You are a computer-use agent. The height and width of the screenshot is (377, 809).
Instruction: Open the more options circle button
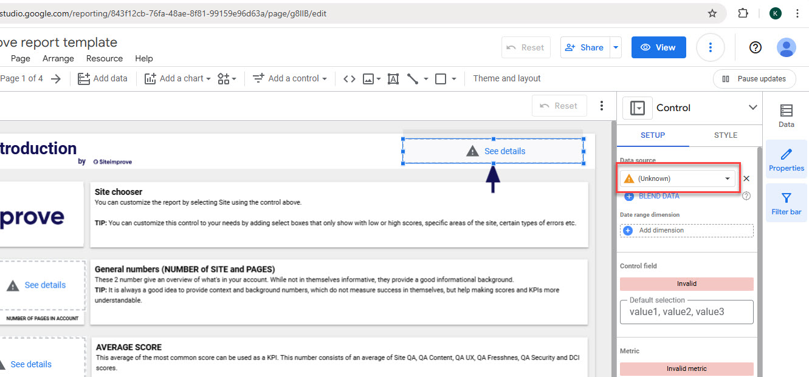(710, 47)
